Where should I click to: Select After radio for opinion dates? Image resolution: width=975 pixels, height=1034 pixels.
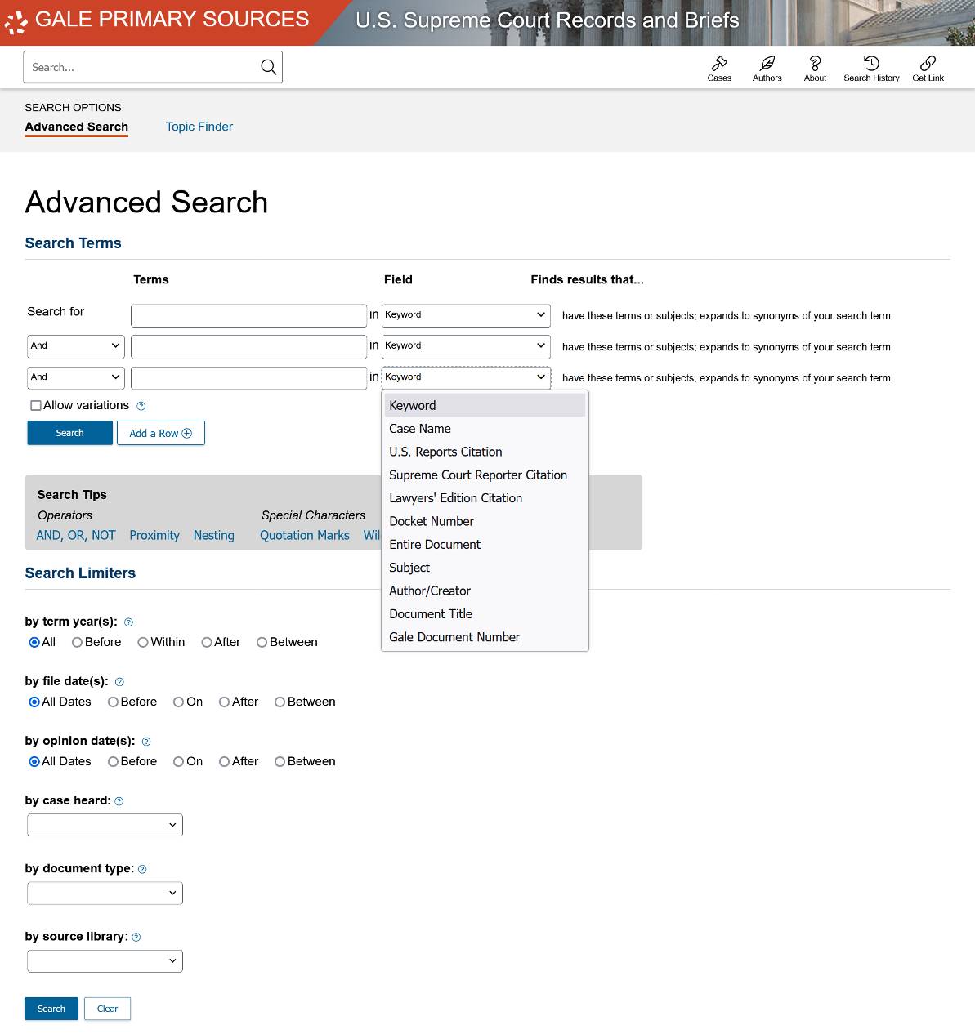[x=224, y=761]
